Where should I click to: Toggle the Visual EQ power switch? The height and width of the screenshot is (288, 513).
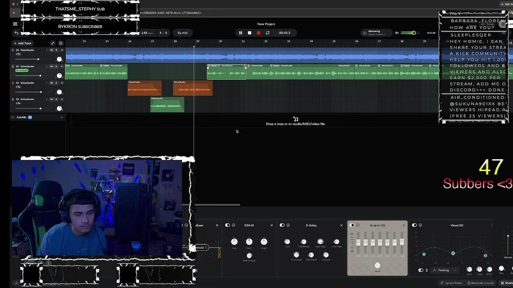pos(414,225)
